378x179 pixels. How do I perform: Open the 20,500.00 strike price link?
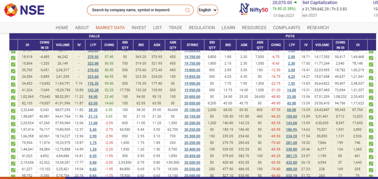[192, 162]
